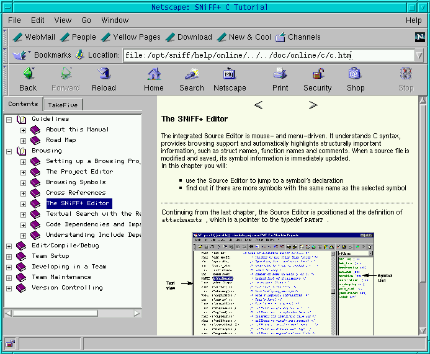The width and height of the screenshot is (430, 354).
Task: Click the padlock icon in status bar
Action: 10,343
